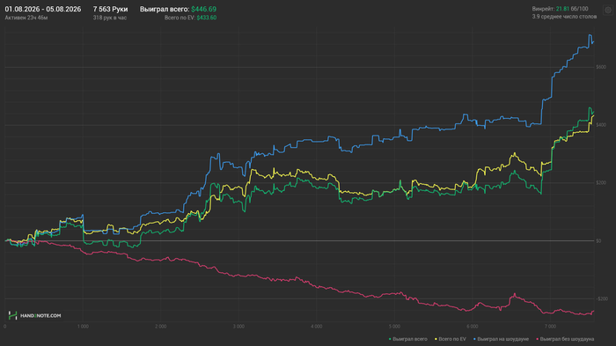Toggle the Выиграл всего legend label

tap(410, 339)
